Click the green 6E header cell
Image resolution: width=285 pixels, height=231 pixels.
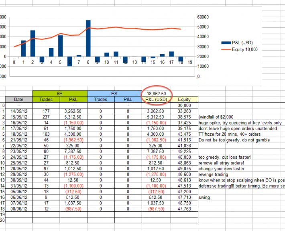pyautogui.click(x=59, y=93)
